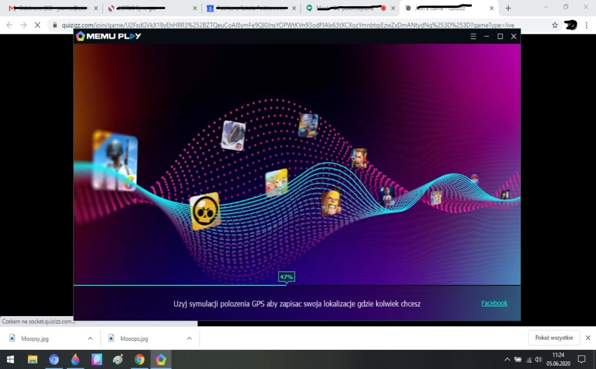Expand options for Mooops.jpg download
This screenshot has height=369, width=596.
click(189, 338)
